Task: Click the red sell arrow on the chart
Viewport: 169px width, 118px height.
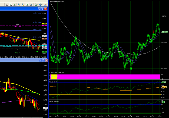Action: [153, 32]
